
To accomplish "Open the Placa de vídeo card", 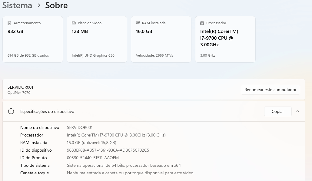I will pos(97,39).
